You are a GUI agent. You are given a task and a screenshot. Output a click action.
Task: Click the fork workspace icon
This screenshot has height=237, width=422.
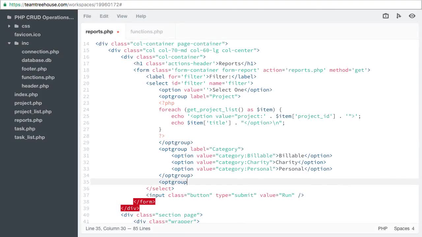(x=399, y=16)
